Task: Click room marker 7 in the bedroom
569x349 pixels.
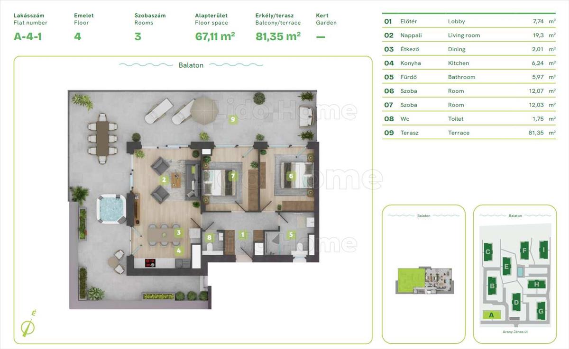Action: coord(232,177)
